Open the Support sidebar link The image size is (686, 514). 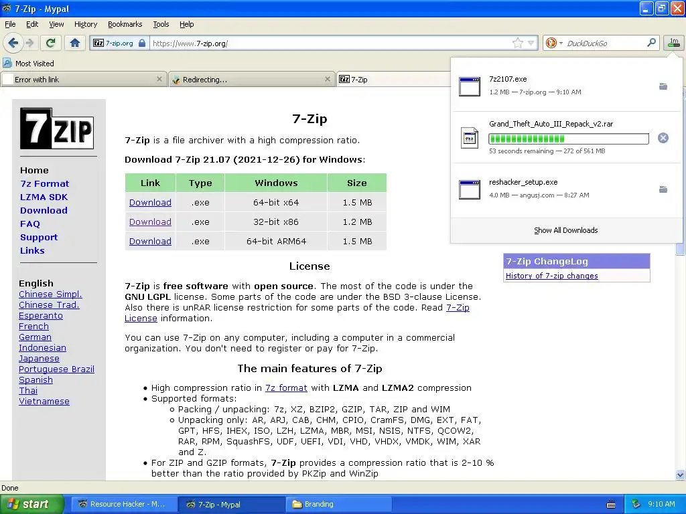point(39,238)
